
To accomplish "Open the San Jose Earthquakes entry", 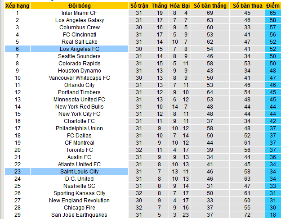I will pos(79,214).
